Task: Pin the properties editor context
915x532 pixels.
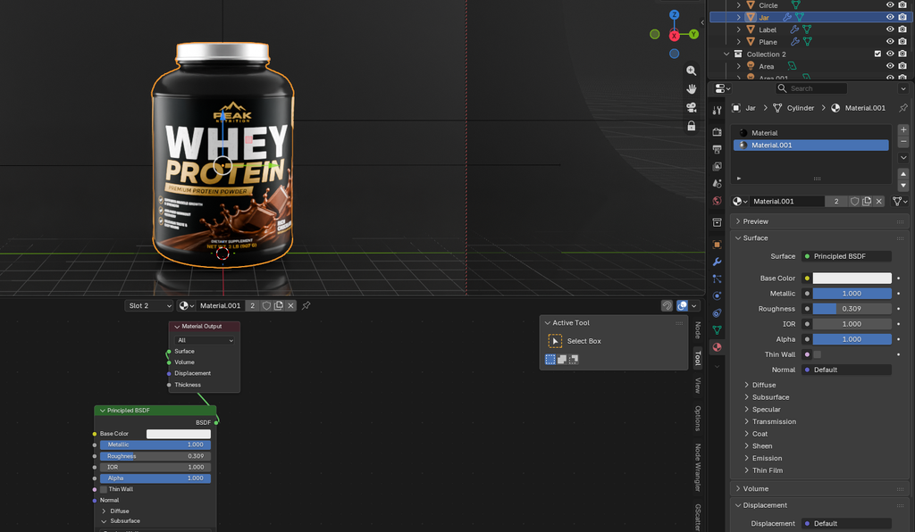Action: [903, 108]
